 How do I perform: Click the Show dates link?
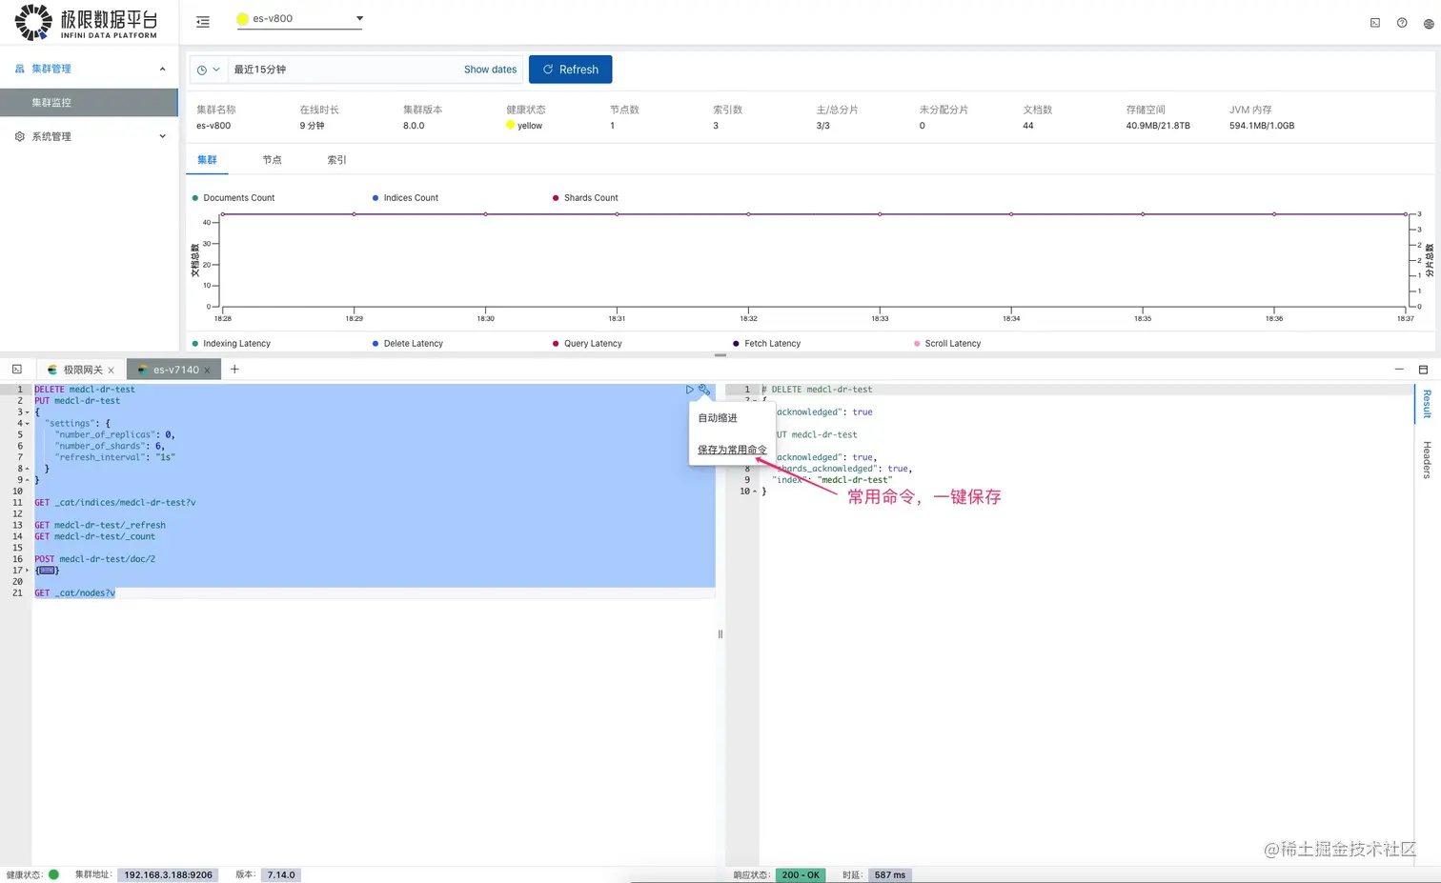pyautogui.click(x=490, y=70)
